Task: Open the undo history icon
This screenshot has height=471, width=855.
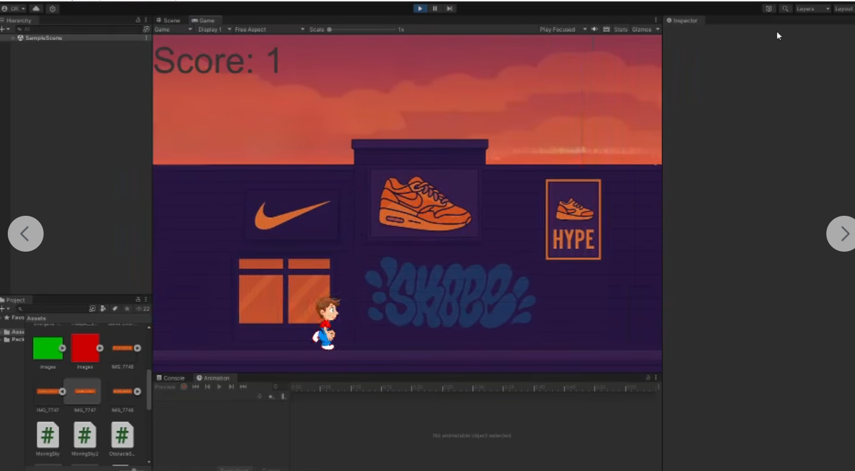Action: pyautogui.click(x=768, y=8)
